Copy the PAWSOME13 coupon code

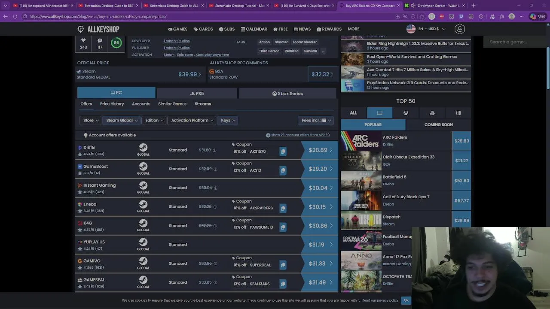pyautogui.click(x=283, y=227)
